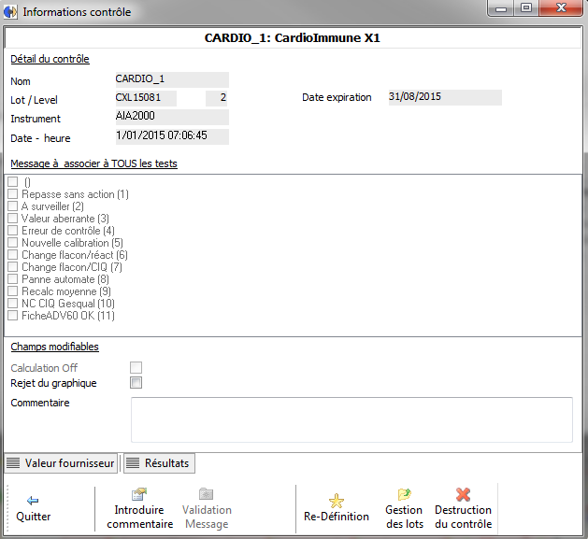Click the Destruction du contrôle red X icon
Viewport: 588px width, 539px height.
463,494
